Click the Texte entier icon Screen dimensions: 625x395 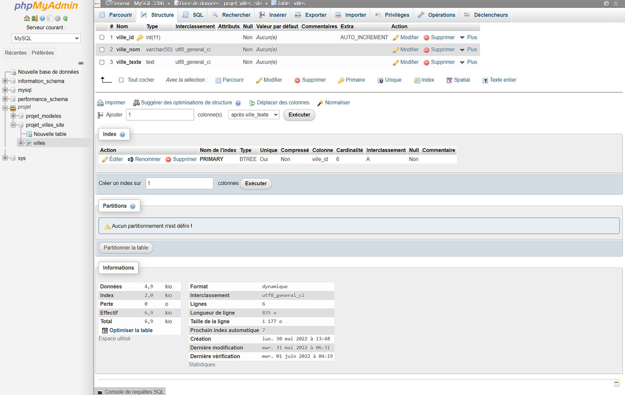[x=485, y=80]
